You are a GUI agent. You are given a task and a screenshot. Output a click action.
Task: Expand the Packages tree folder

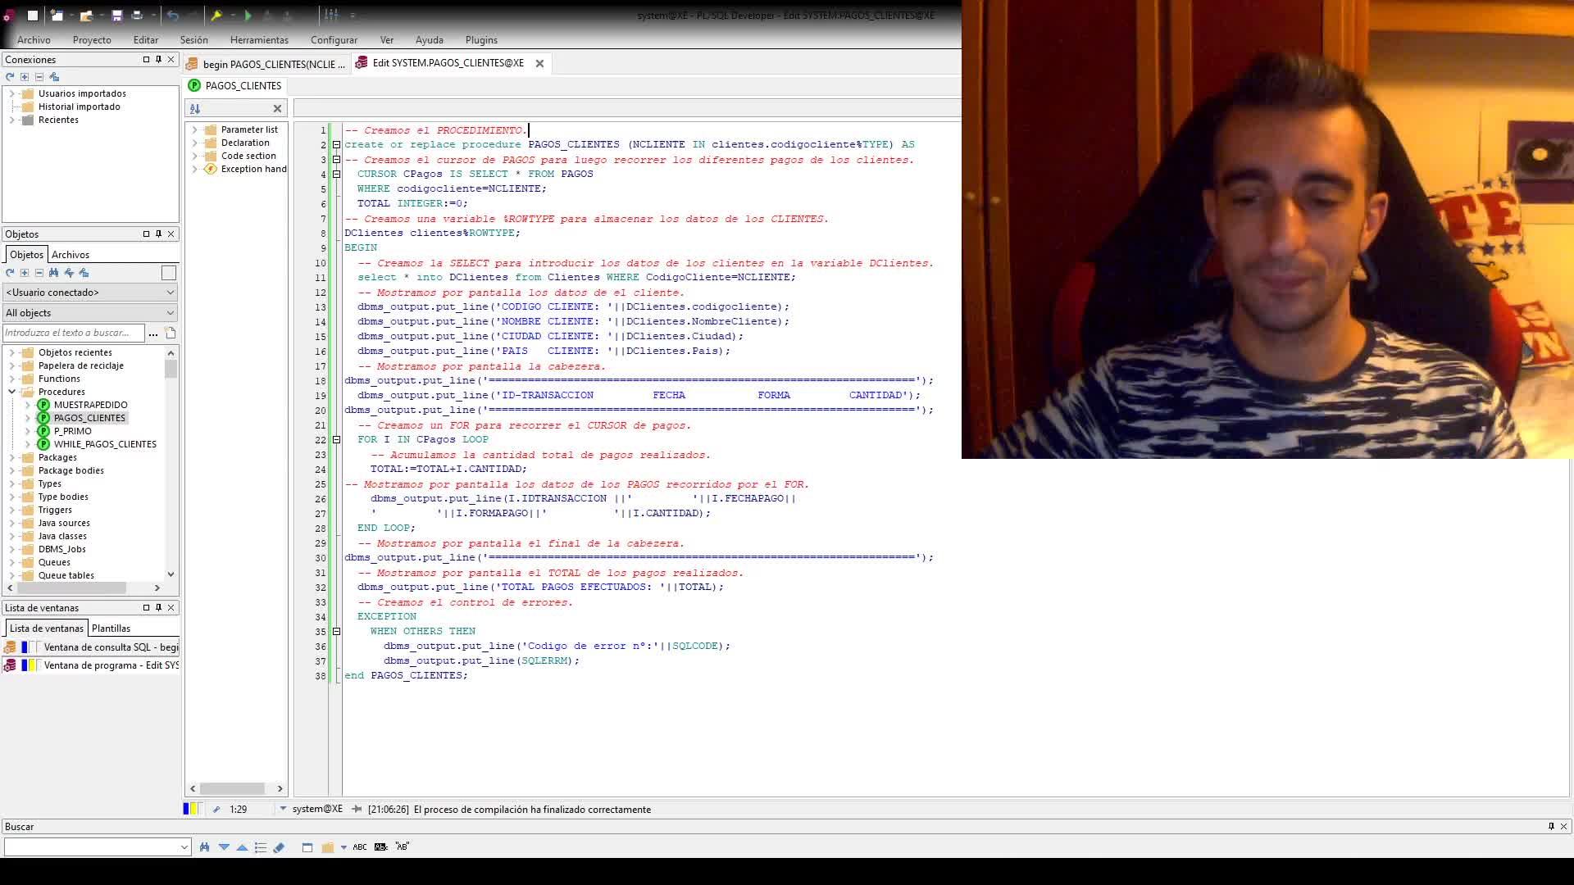tap(11, 458)
